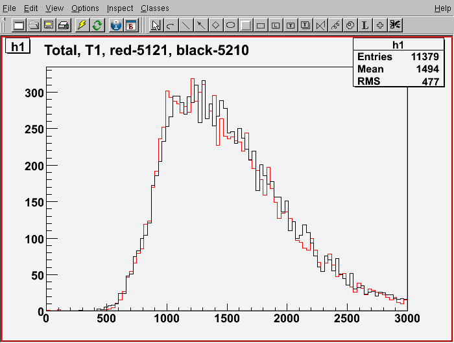Viewport: 454px width, 343px height.
Task: Click the 300 label on y-axis
Action: tap(34, 93)
